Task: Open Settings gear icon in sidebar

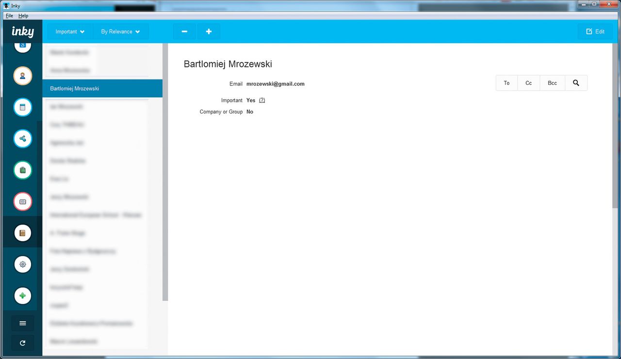Action: tap(22, 264)
